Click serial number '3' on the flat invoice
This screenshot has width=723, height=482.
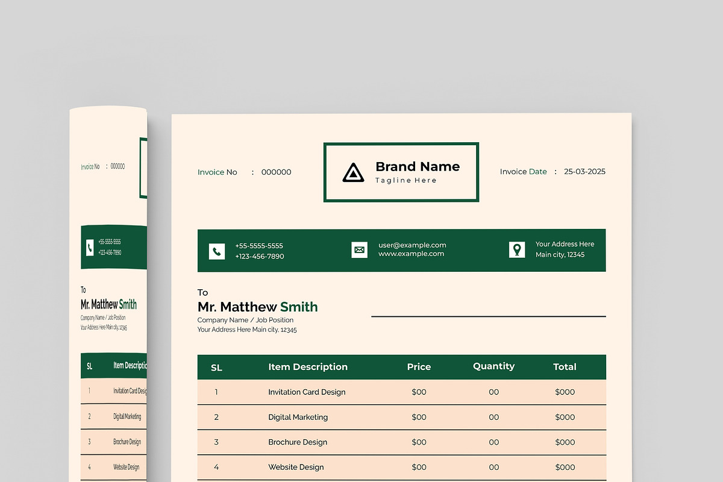point(216,442)
